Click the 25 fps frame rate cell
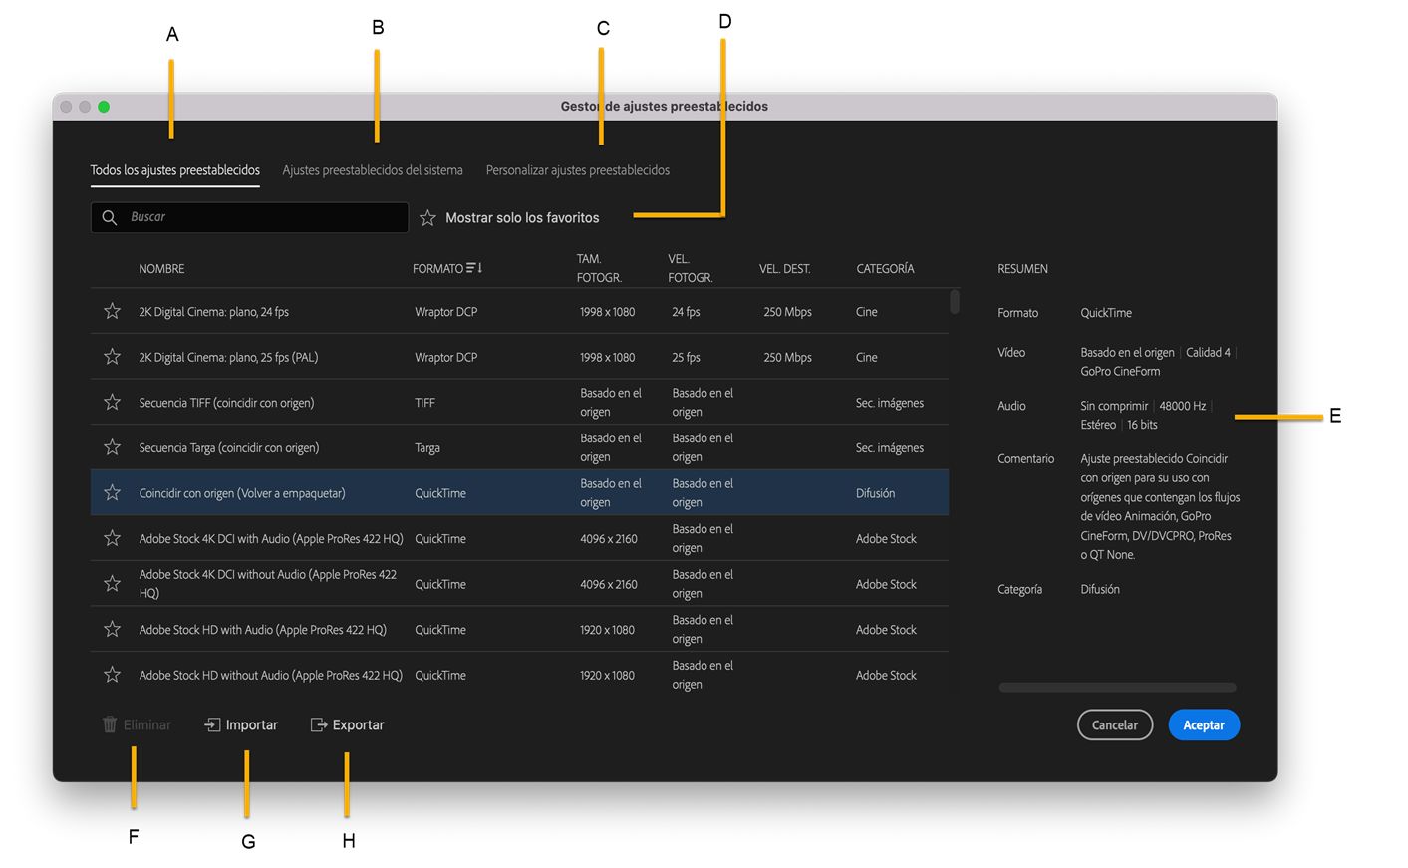1408x868 pixels. (686, 357)
